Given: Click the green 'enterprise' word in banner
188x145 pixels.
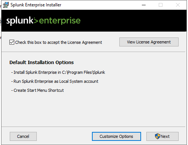Looking at the screenshot, I should tap(60, 21).
